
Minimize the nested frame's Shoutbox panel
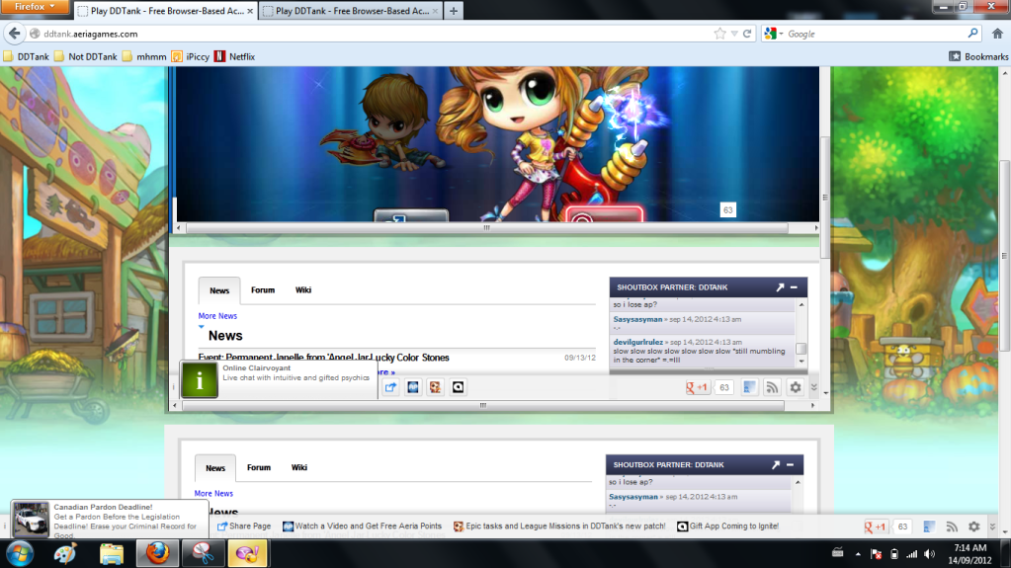(x=795, y=287)
